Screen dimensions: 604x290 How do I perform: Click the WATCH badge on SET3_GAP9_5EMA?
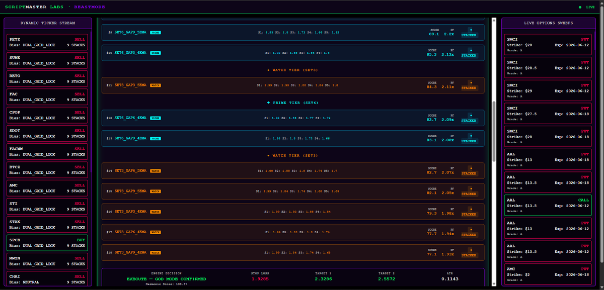coord(156,191)
